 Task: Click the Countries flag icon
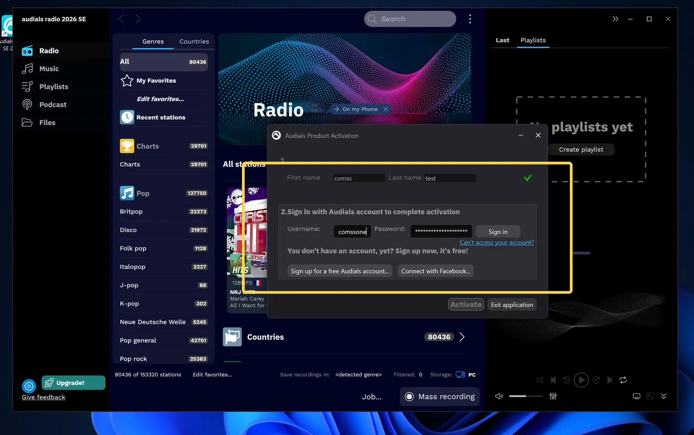(x=232, y=337)
